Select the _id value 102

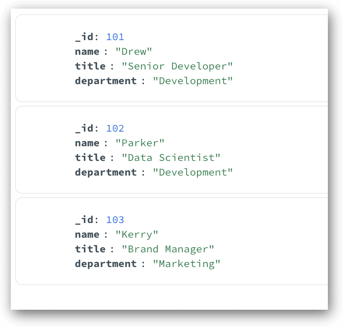coord(115,129)
